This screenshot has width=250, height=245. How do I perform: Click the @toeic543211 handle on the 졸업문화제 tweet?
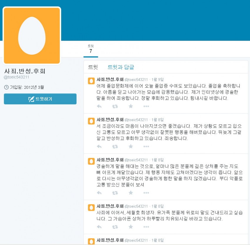[136, 79]
